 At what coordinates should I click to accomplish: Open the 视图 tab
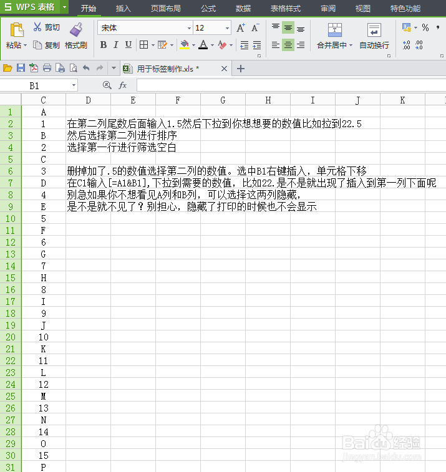coord(362,8)
